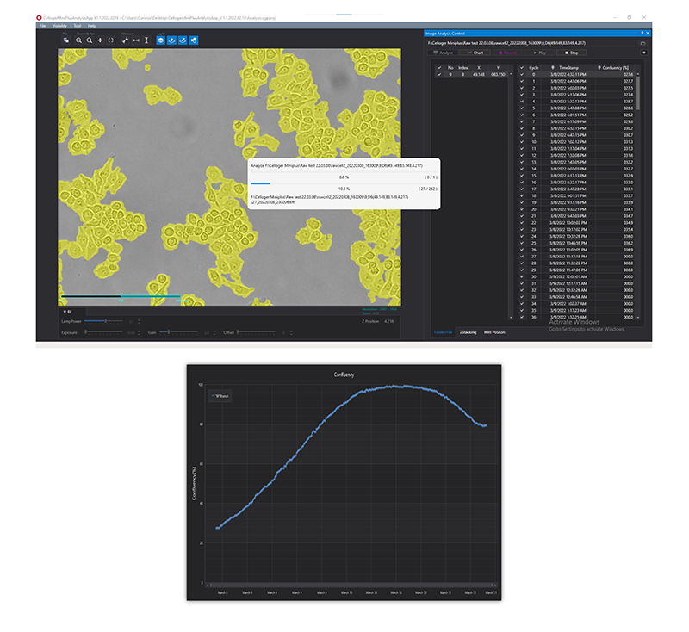
Task: Uncheck the cycle 1 row checkbox
Action: point(522,81)
